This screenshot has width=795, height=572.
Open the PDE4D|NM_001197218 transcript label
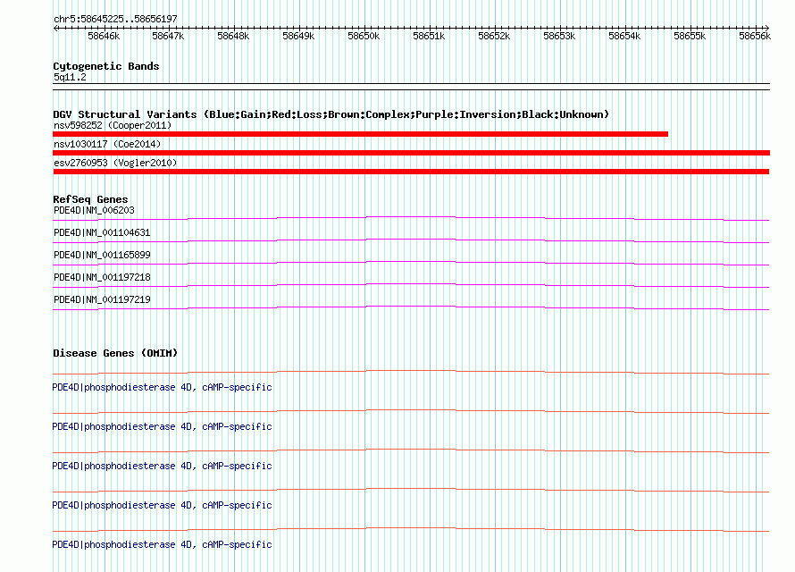(x=102, y=277)
